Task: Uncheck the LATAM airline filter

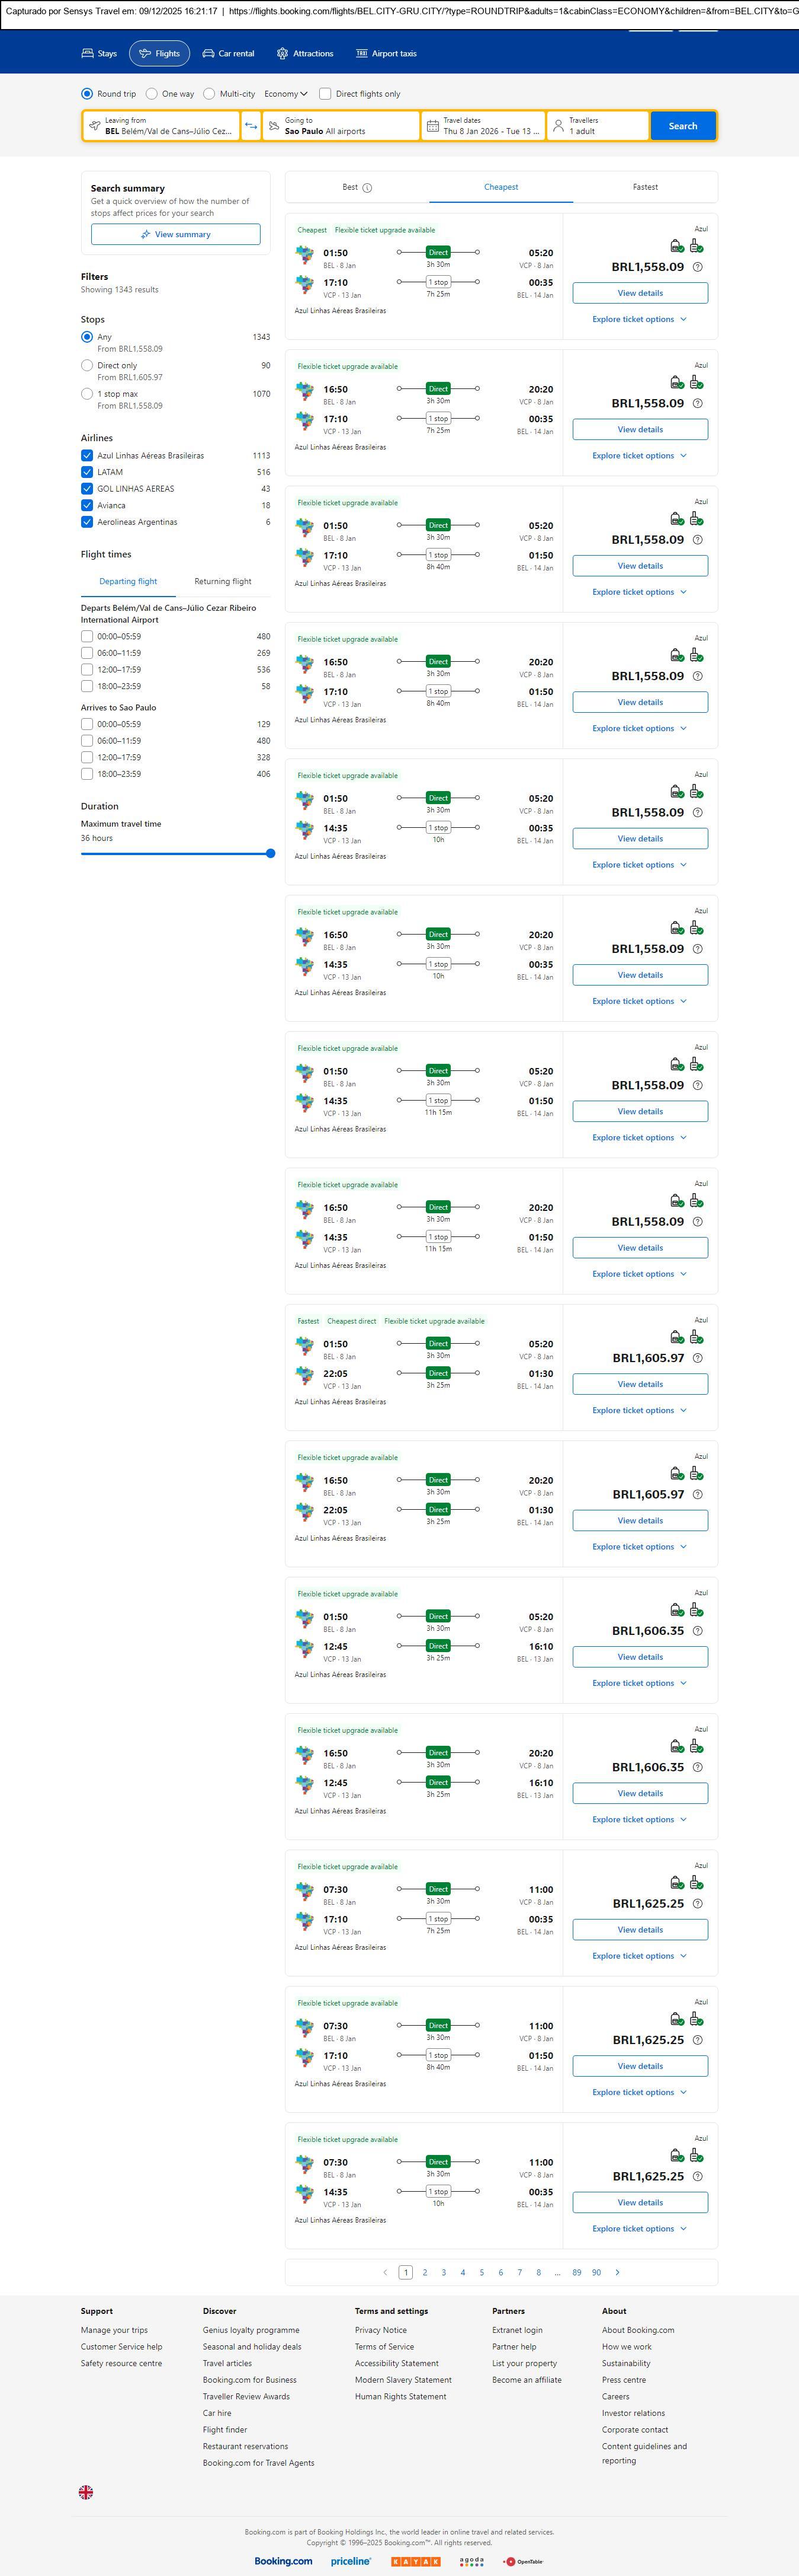Action: click(87, 472)
